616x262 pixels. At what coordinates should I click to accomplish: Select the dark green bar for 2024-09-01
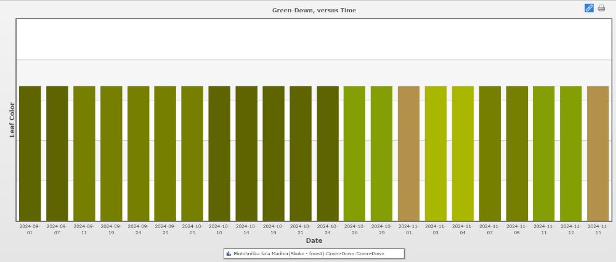click(x=30, y=153)
